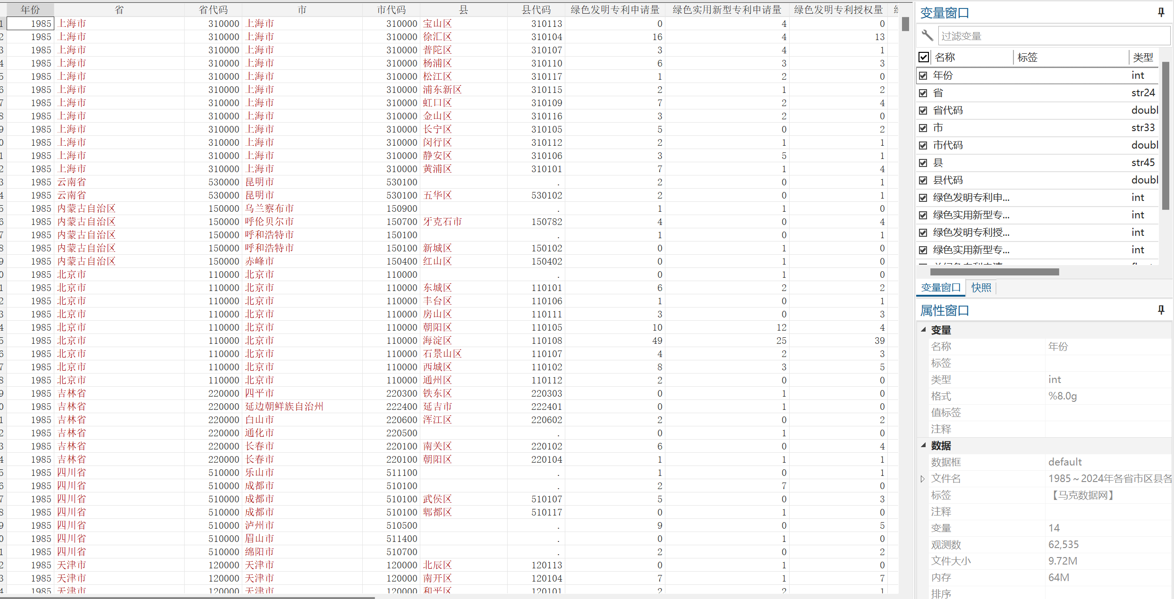Switch to the 快照 tab
1174x599 pixels.
pyautogui.click(x=981, y=288)
